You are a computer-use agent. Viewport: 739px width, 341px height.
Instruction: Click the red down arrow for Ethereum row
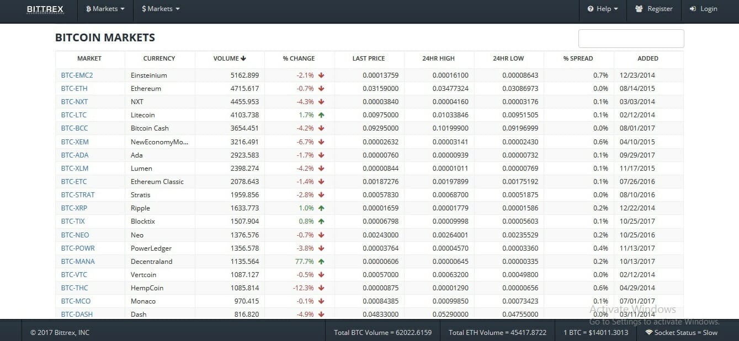point(321,89)
